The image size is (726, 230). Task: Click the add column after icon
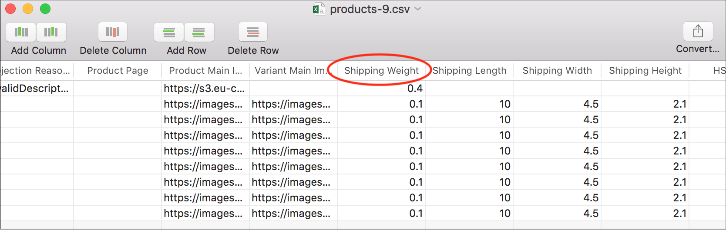tap(51, 32)
